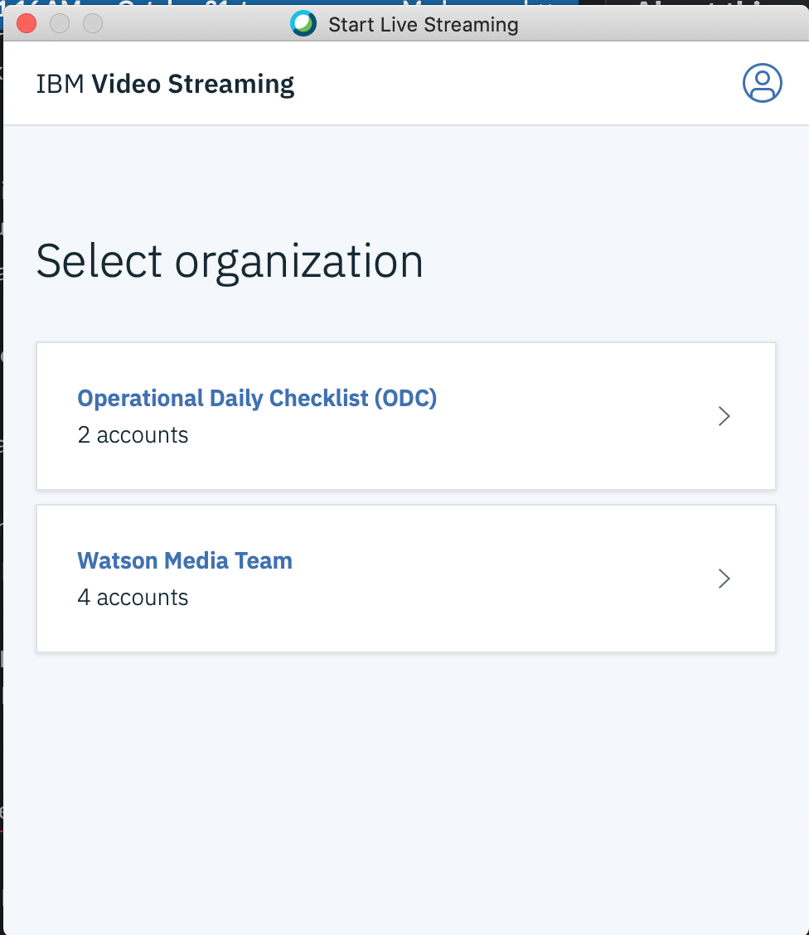Click the "4 accounts" text
The width and height of the screenshot is (809, 935).
[133, 598]
